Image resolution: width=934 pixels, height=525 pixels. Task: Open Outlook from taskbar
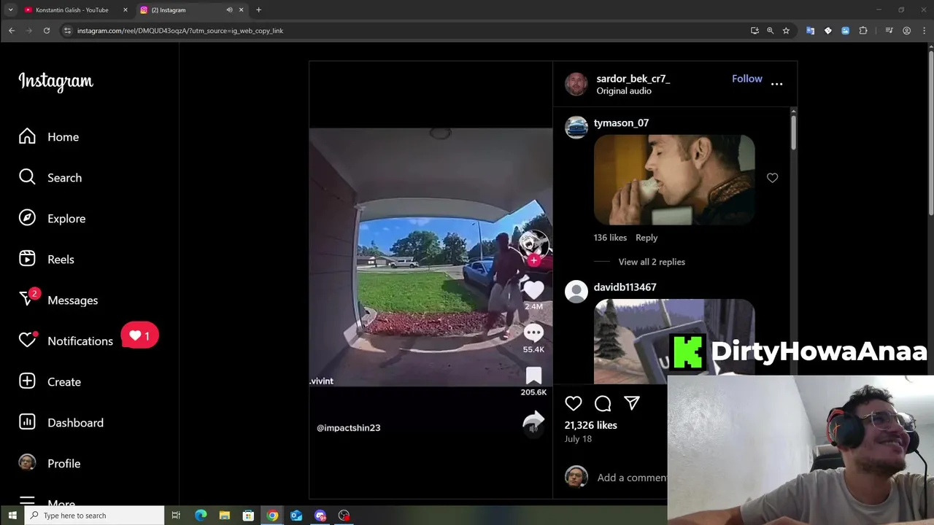(296, 516)
